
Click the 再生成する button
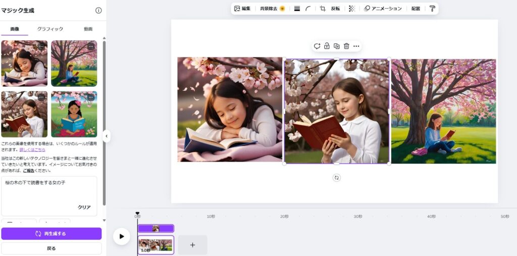(x=51, y=234)
